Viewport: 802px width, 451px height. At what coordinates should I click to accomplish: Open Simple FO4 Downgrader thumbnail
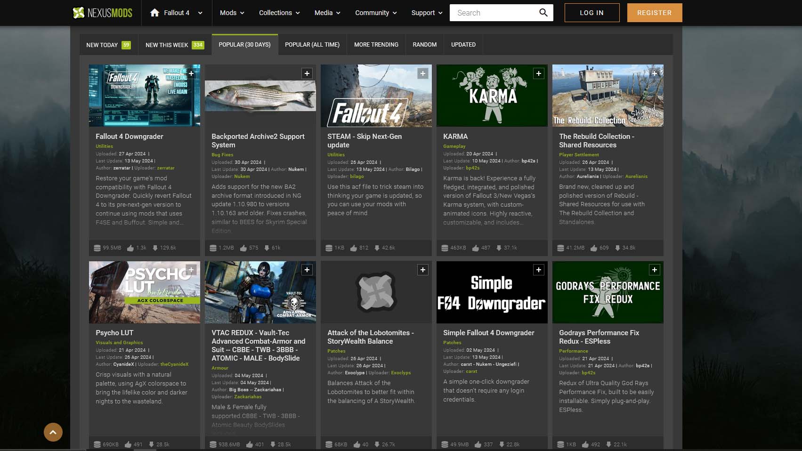pyautogui.click(x=492, y=292)
